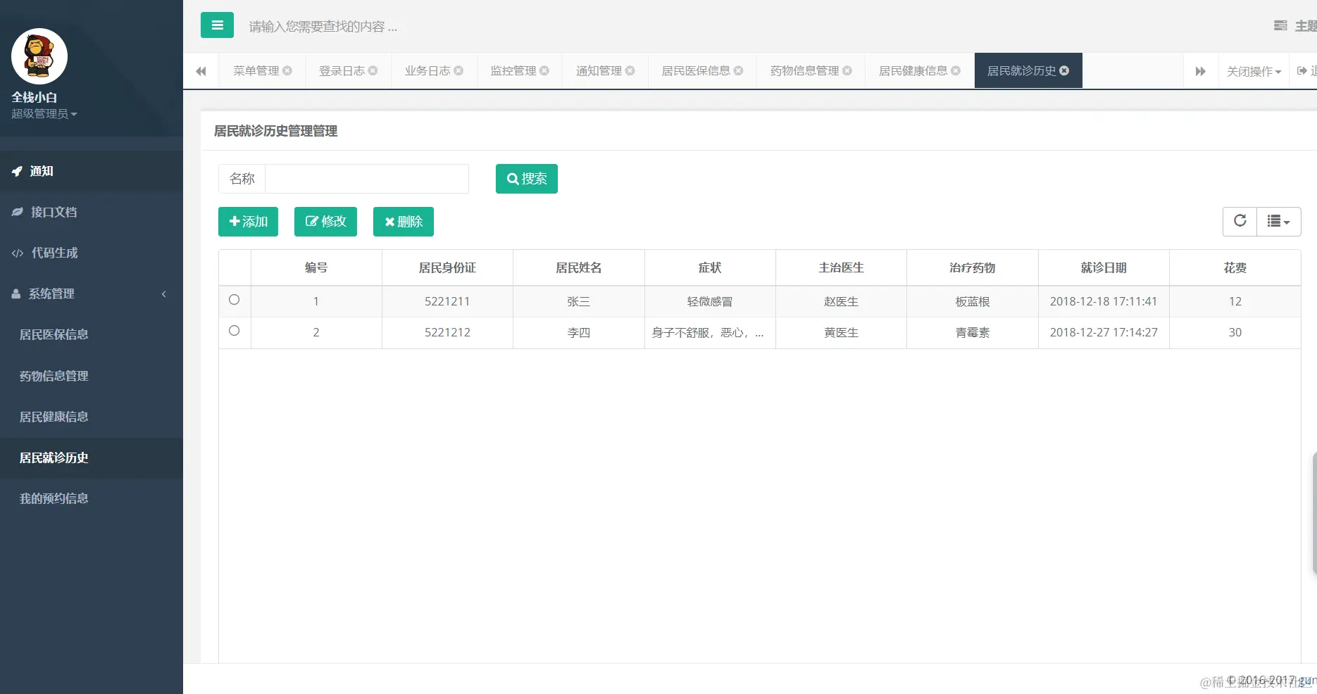Screen dimensions: 1317x694
Task: Click the cell 5221211
Action: point(447,301)
